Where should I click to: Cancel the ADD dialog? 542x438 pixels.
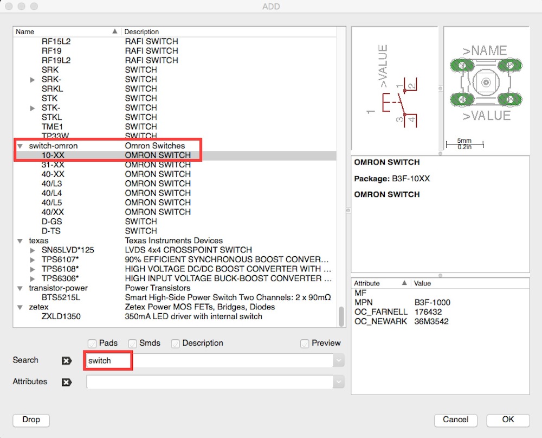coord(456,420)
